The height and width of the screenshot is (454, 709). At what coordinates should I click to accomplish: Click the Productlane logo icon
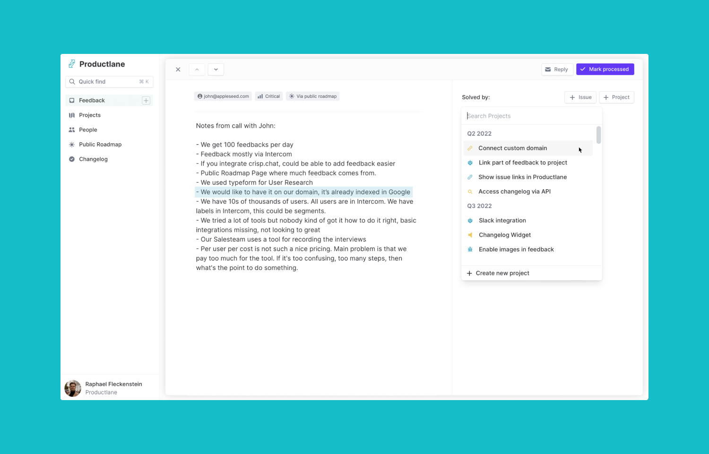[x=72, y=64]
